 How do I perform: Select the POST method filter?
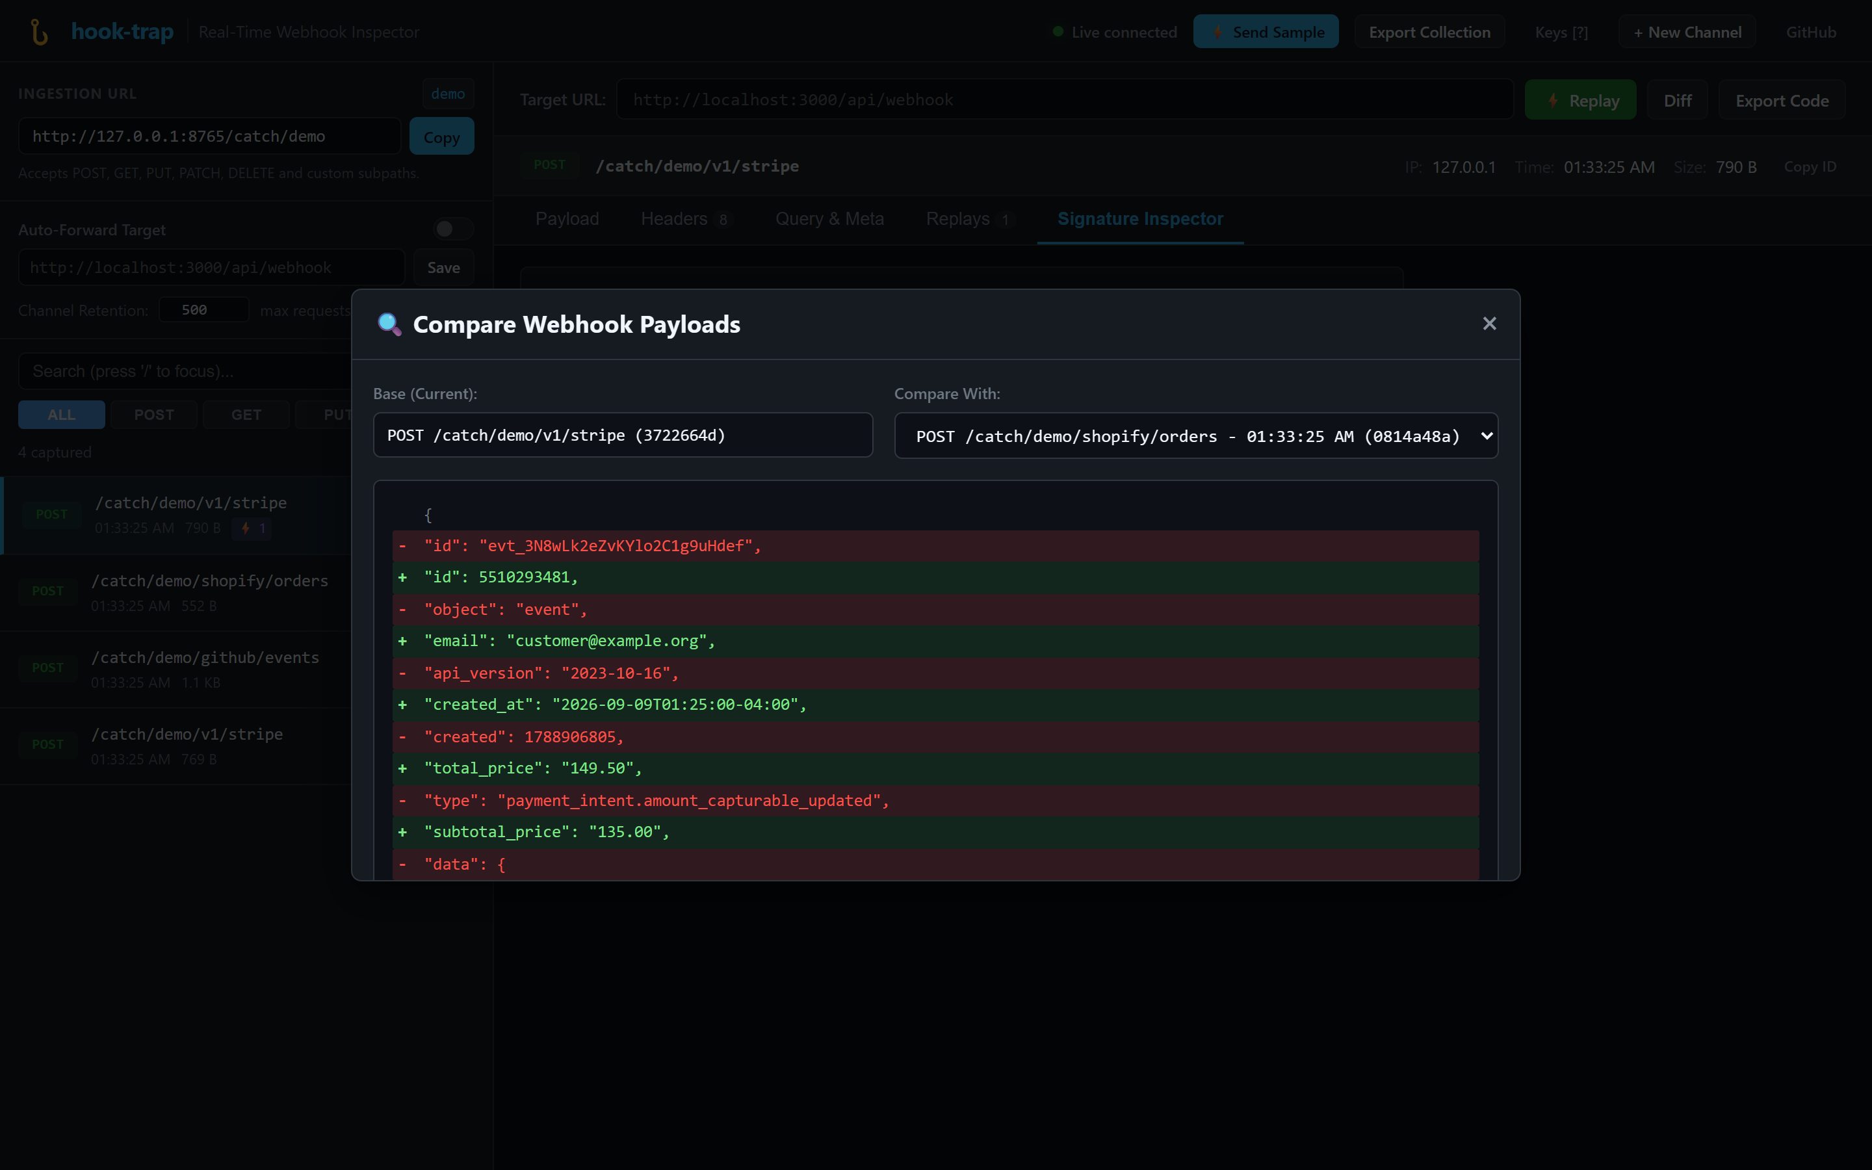pyautogui.click(x=154, y=415)
